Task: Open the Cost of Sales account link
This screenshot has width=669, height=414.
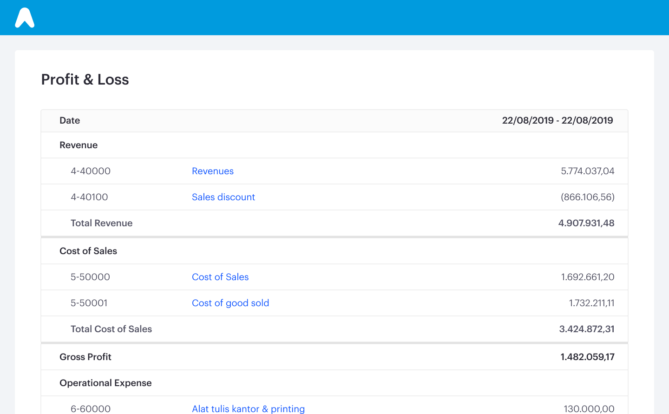Action: point(220,277)
